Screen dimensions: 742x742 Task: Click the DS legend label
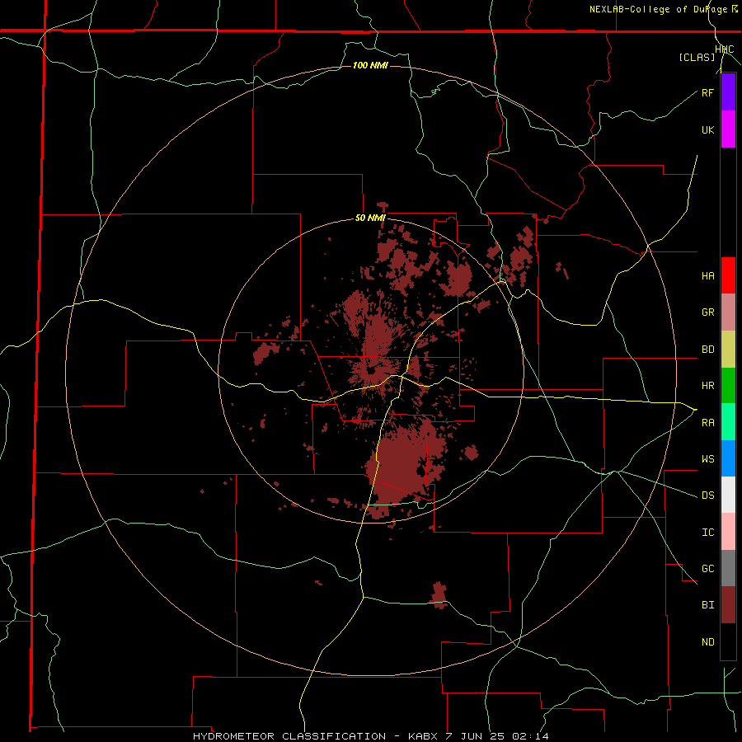(707, 495)
